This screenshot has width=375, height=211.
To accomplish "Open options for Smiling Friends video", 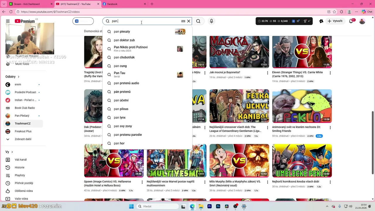I will coord(330,128).
